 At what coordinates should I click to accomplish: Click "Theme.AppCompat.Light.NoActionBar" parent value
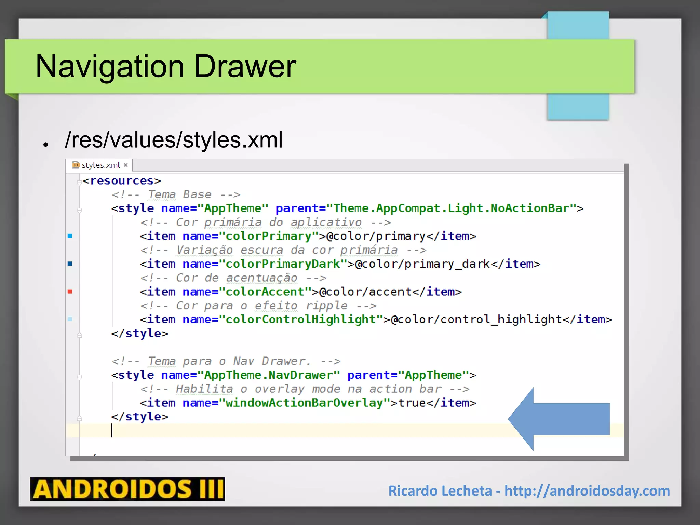pos(451,208)
